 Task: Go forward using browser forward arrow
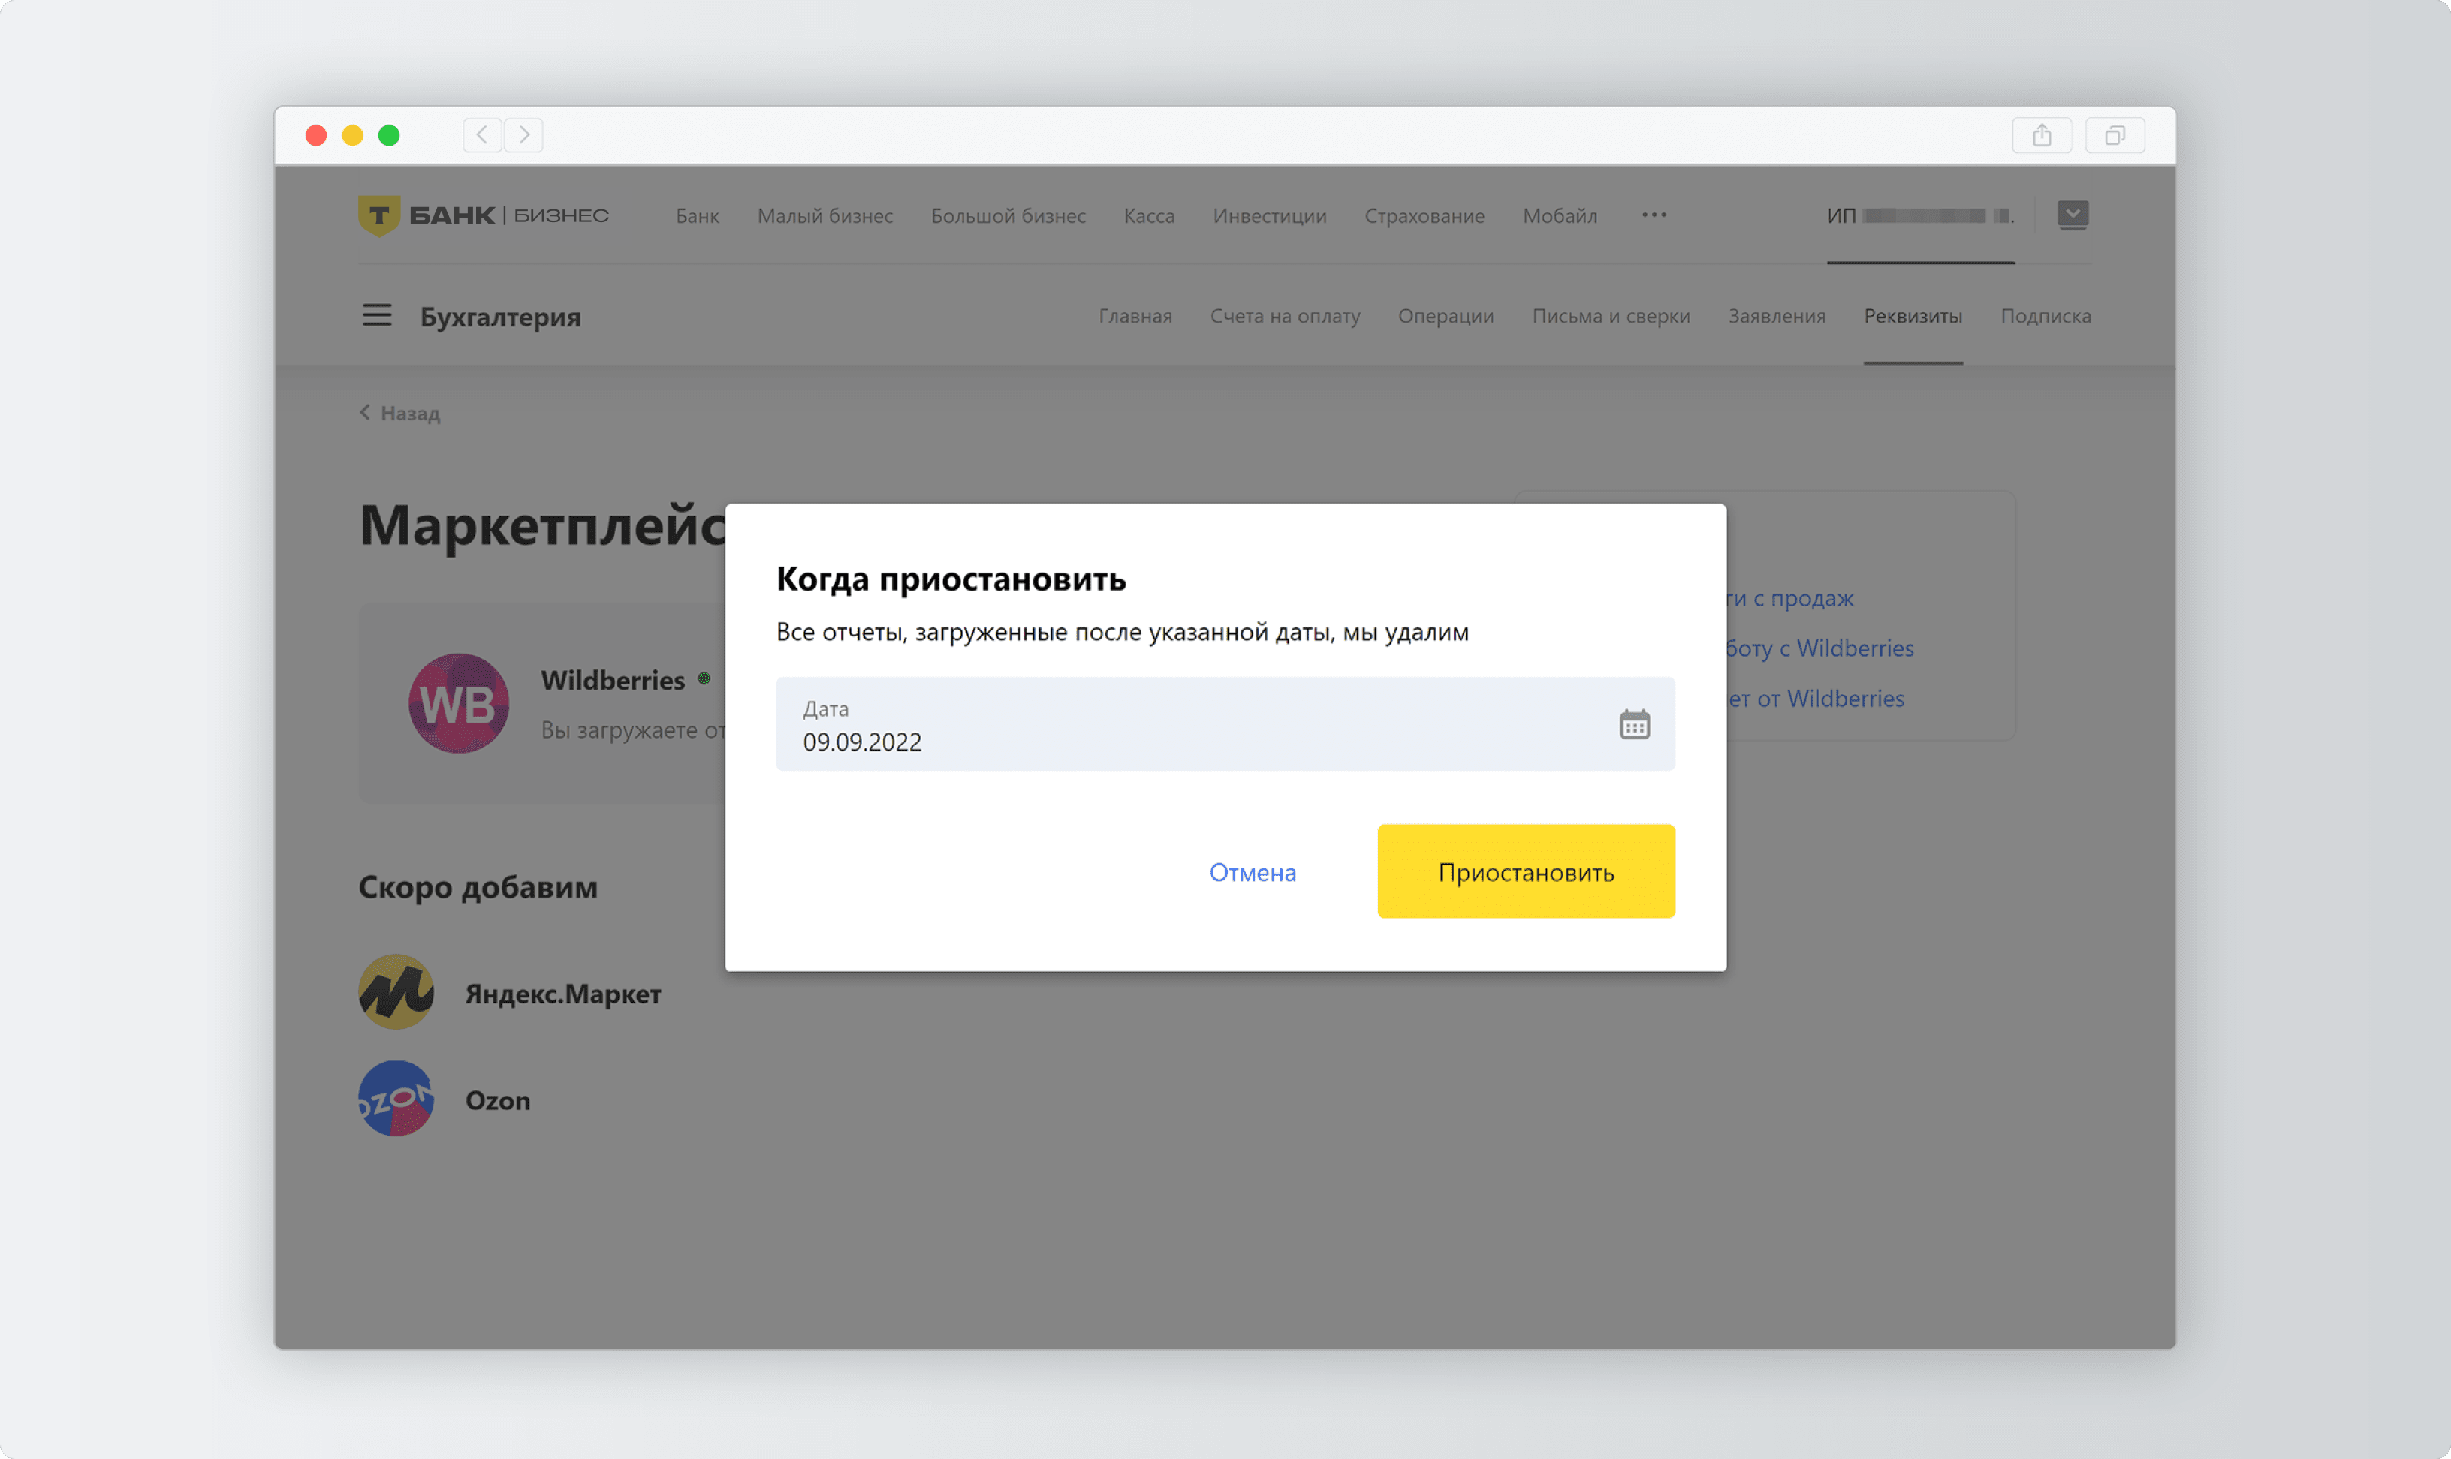tap(524, 134)
